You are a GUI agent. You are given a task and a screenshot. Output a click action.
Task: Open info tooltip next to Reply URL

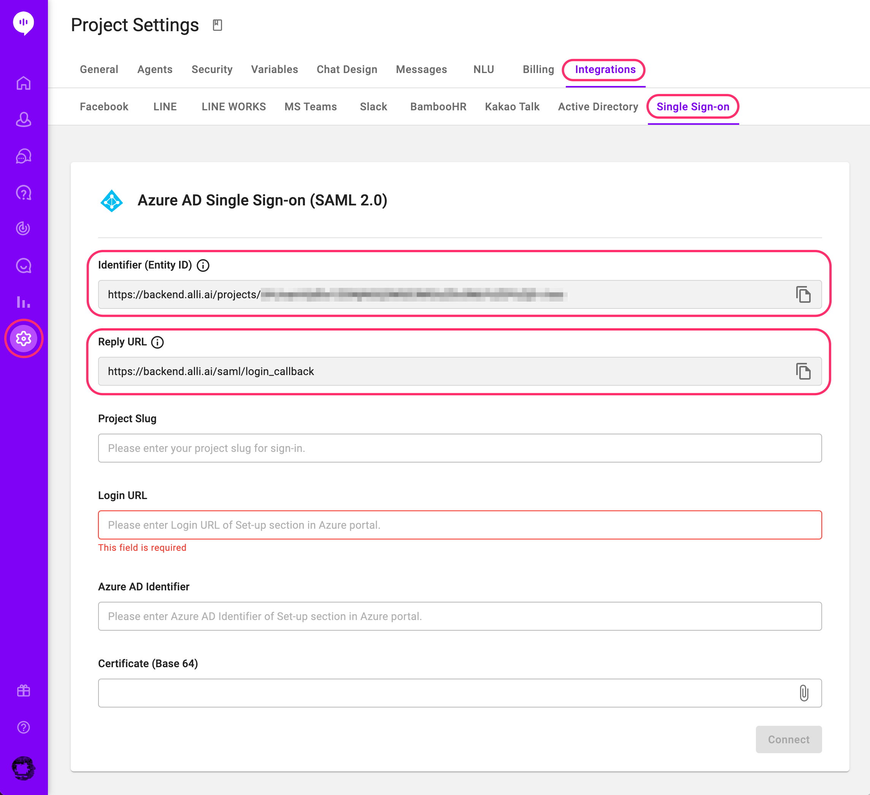pos(157,342)
